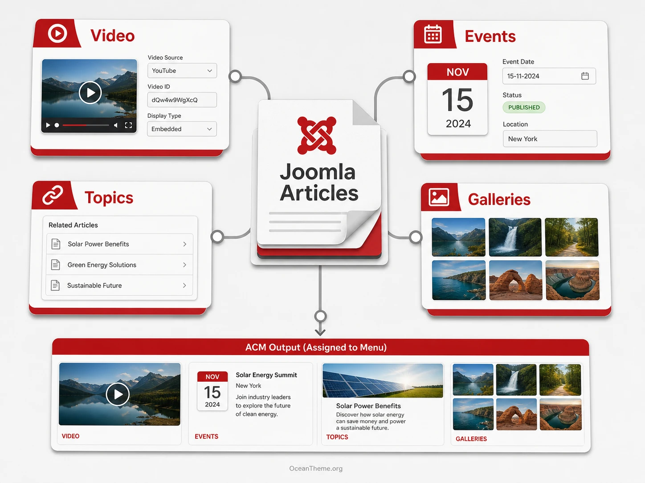
Task: Click the Video panel connector node circle
Action: [235, 76]
